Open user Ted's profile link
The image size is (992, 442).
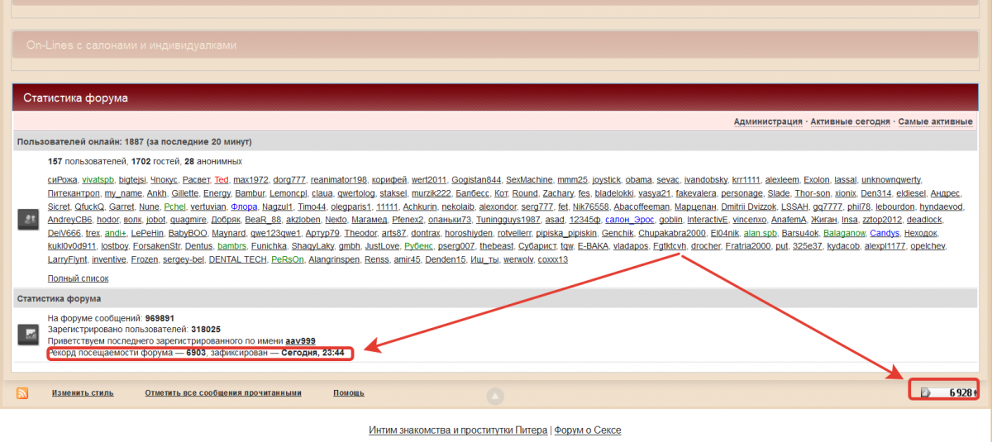pyautogui.click(x=221, y=180)
